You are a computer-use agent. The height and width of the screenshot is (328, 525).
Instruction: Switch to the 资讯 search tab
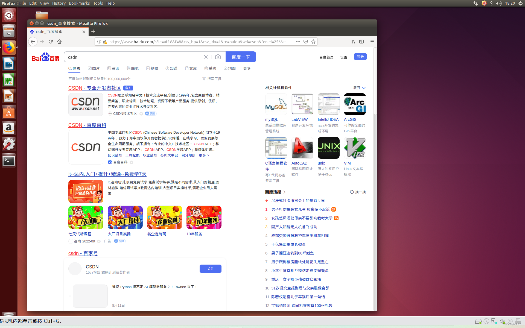coord(113,68)
